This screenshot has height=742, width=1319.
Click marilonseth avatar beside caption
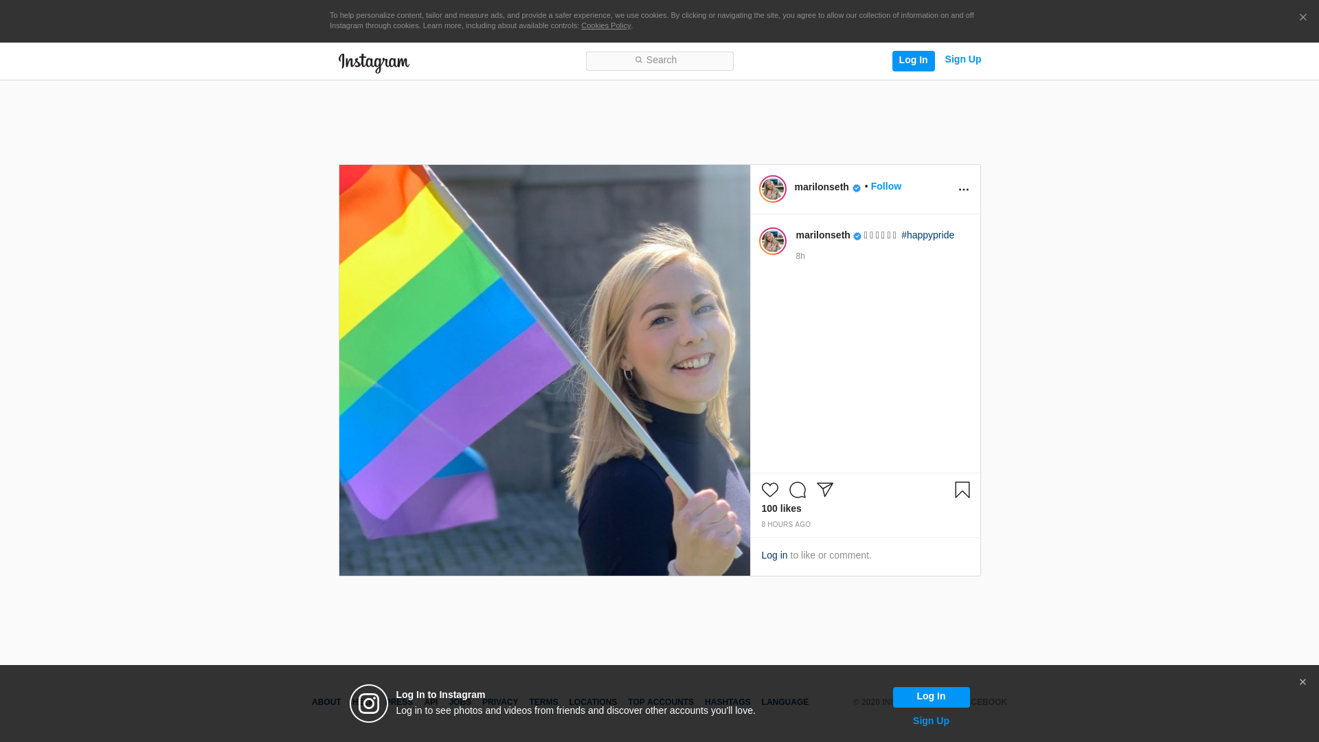[x=772, y=241]
